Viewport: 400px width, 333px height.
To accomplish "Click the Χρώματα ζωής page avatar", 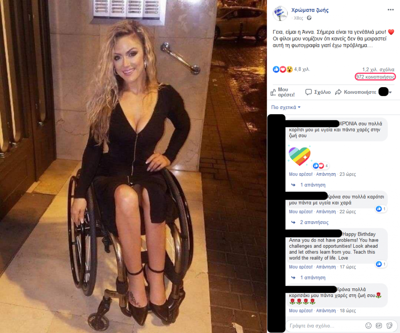I will tap(280, 13).
